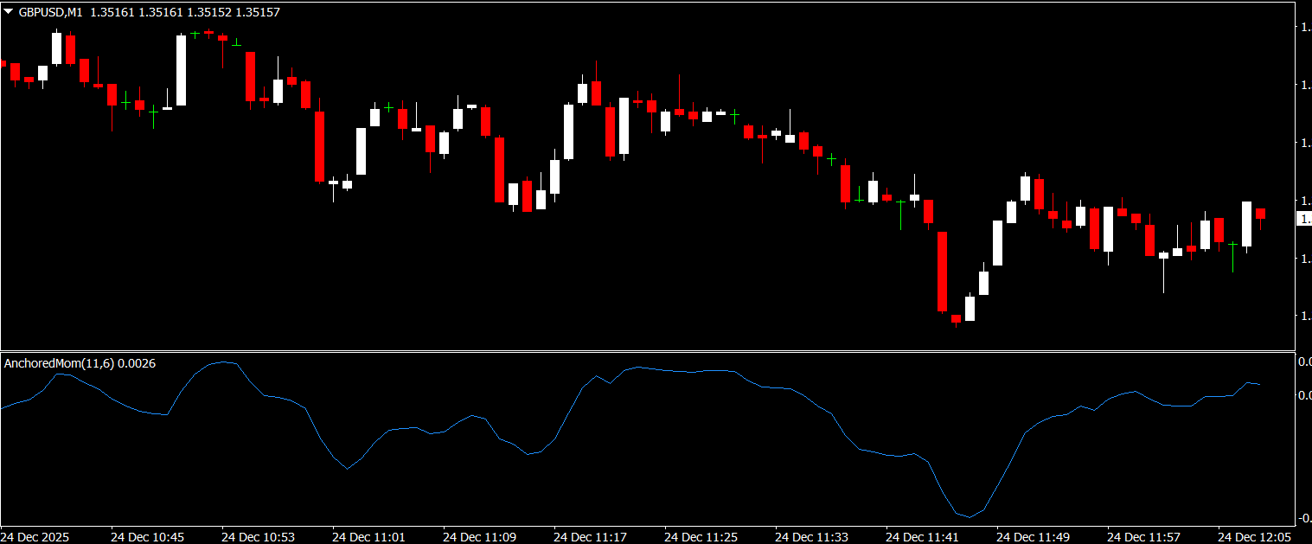Image resolution: width=1312 pixels, height=544 pixels.
Task: Click the lowest trough of the blue AnchoredMom line
Action: coord(970,517)
